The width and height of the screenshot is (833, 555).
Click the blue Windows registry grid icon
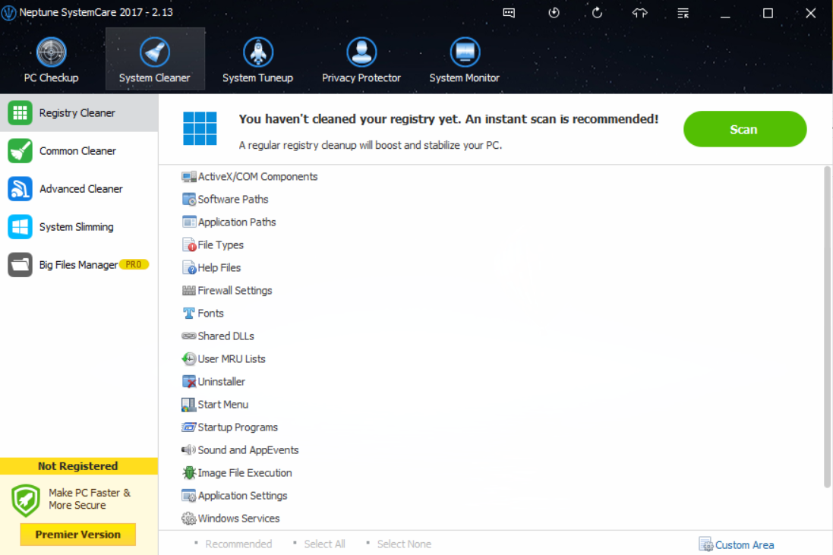[200, 128]
